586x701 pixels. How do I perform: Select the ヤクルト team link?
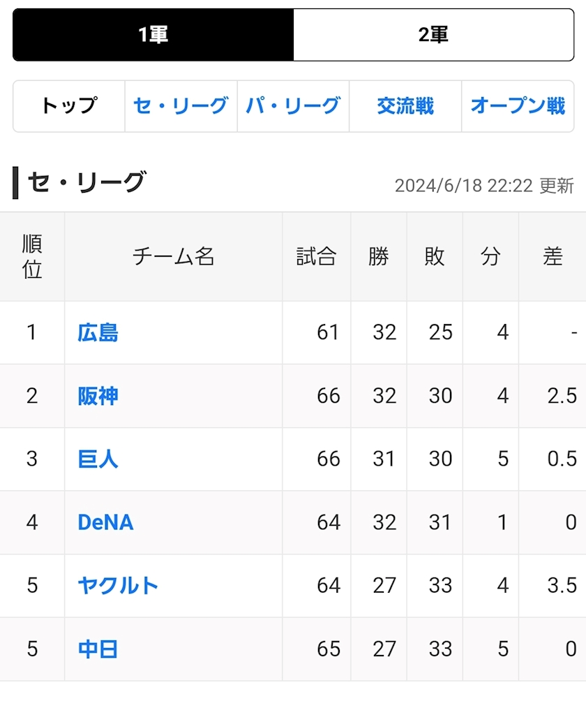pos(118,585)
